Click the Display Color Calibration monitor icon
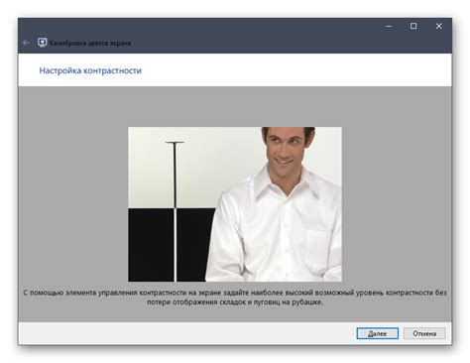Image resolution: width=470 pixels, height=363 pixels. click(x=42, y=43)
